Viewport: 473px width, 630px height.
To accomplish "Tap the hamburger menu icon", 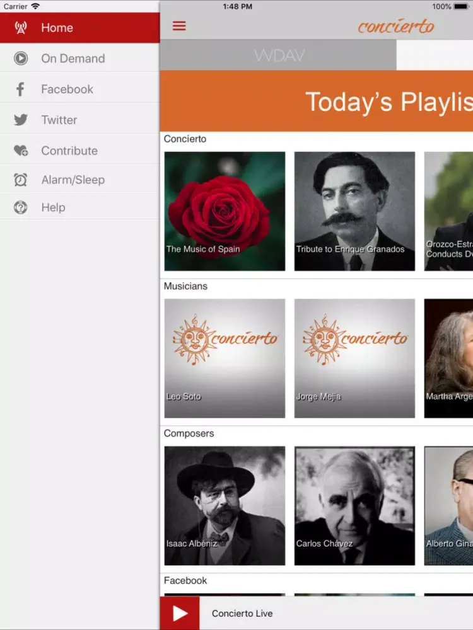I will (179, 26).
